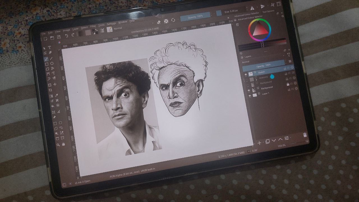This screenshot has width=359, height=202.
Task: Open the Filter menu
Action: coord(93,26)
